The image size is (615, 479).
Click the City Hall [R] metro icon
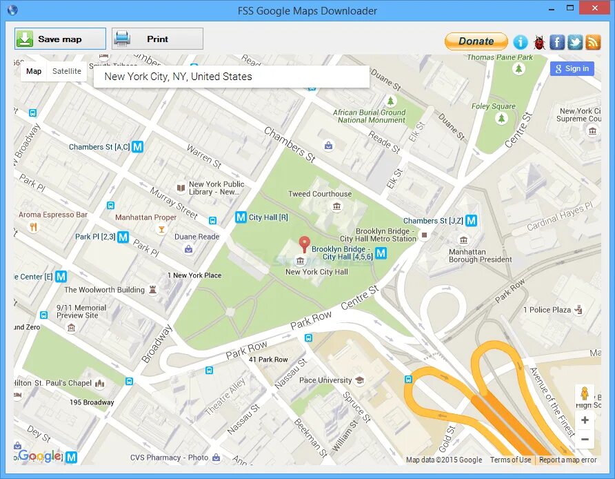click(241, 217)
